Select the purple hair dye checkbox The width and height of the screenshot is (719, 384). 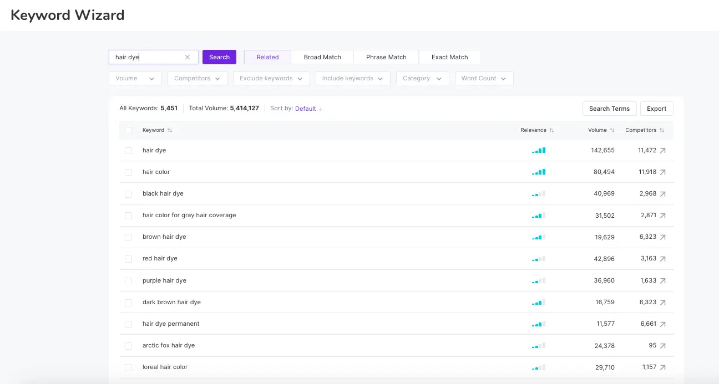click(x=129, y=281)
